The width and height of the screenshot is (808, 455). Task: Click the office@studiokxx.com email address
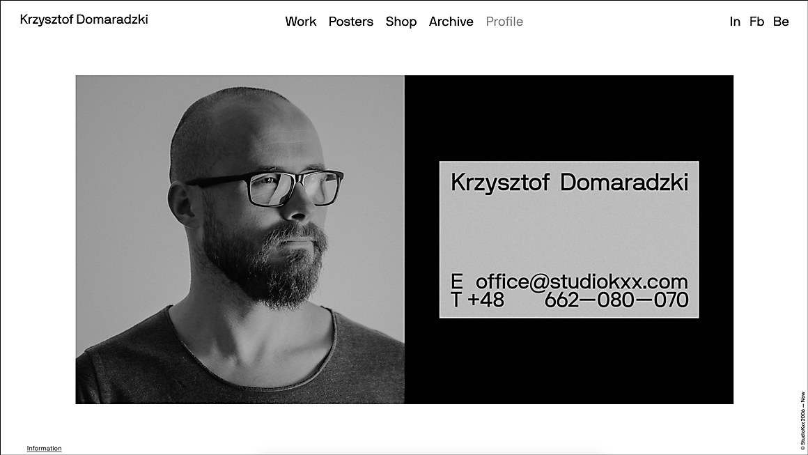581,282
